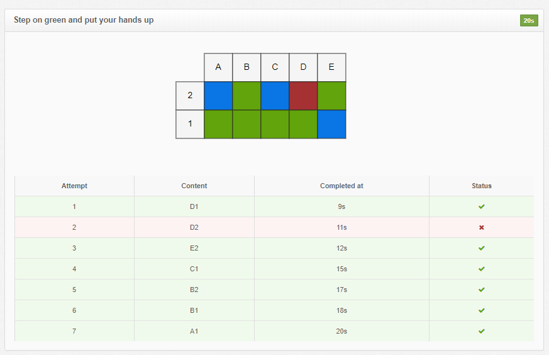Screen dimensions: 549x355
Task: Click the checkmark icon in the B2 row
Action: click(482, 290)
